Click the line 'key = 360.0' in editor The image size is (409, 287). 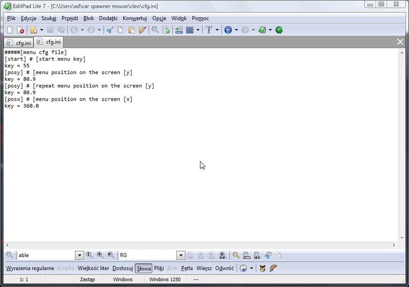[x=21, y=106]
